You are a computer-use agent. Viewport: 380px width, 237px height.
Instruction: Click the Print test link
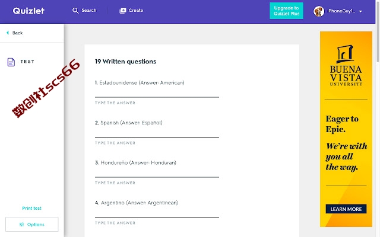31,208
